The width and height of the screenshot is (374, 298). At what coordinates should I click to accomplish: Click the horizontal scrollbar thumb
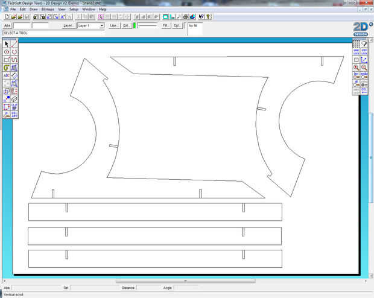(185, 281)
